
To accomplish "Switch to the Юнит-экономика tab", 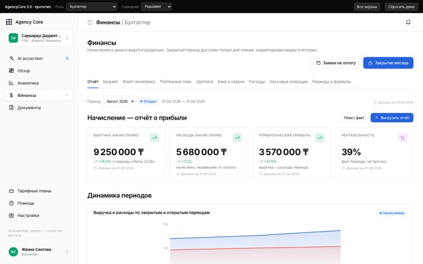I will (x=139, y=81).
